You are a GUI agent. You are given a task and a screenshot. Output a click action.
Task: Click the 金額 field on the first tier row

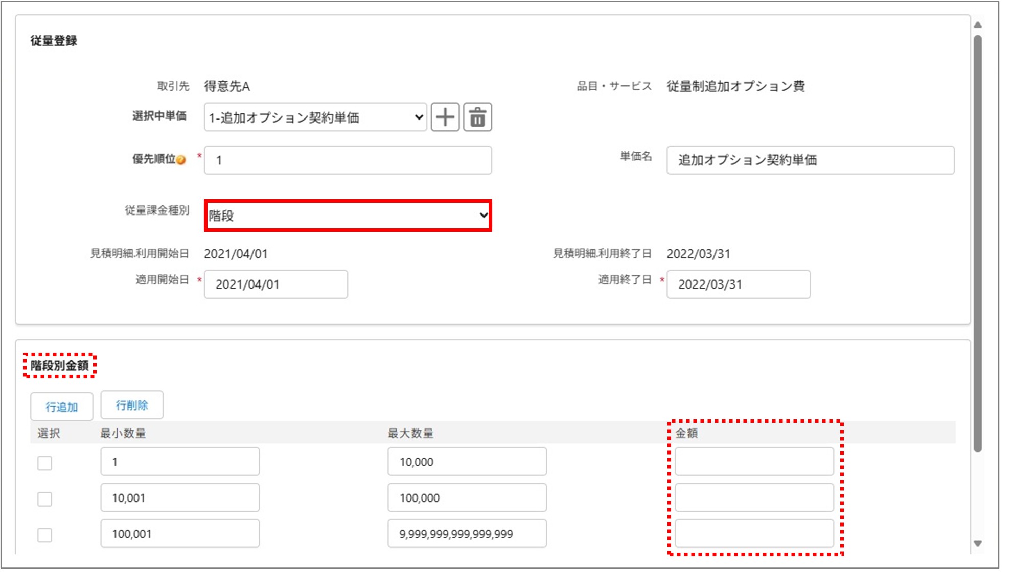coord(754,461)
